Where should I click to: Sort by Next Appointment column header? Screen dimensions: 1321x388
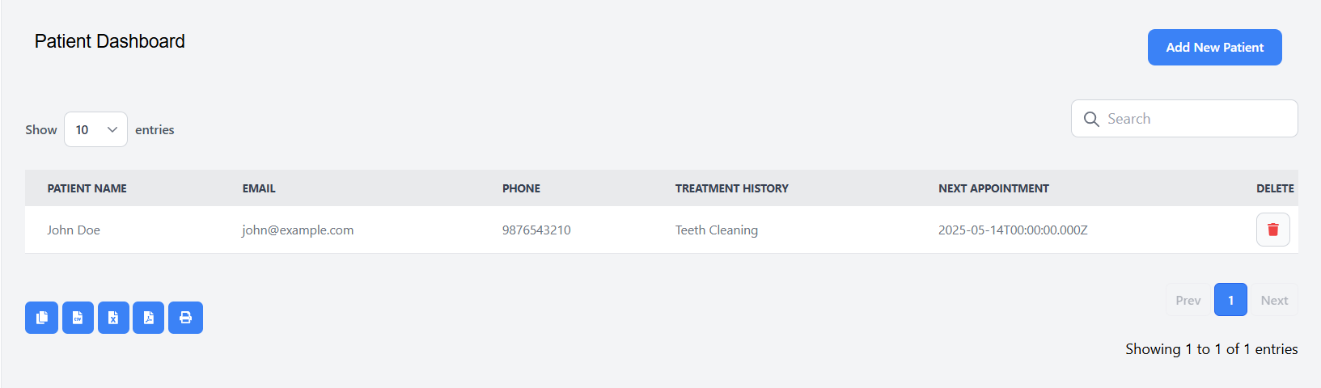(x=993, y=188)
